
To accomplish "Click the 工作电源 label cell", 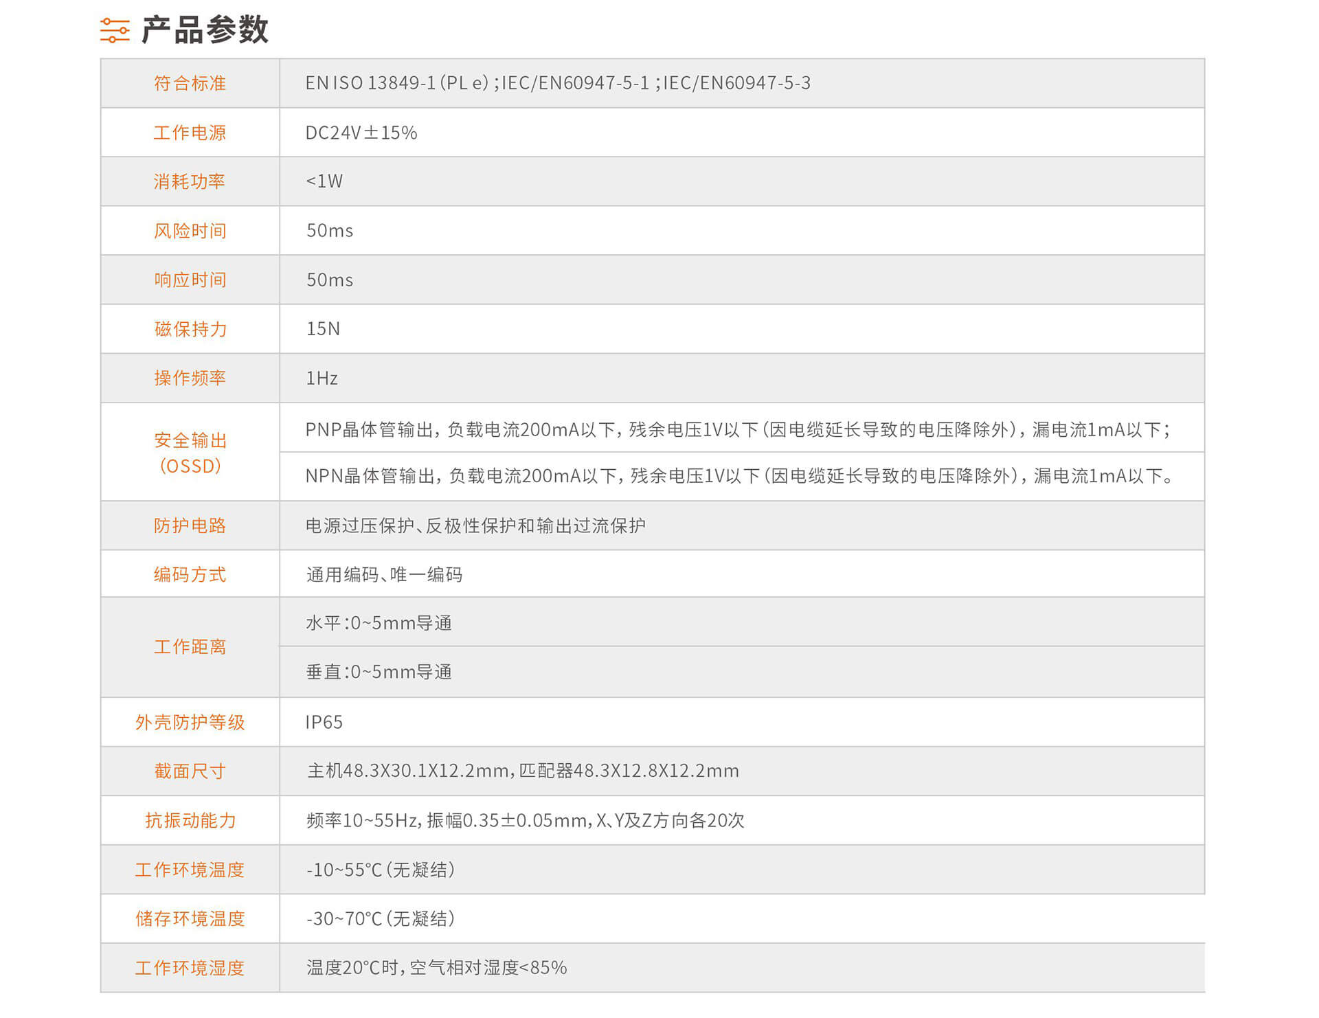I will click(x=190, y=133).
